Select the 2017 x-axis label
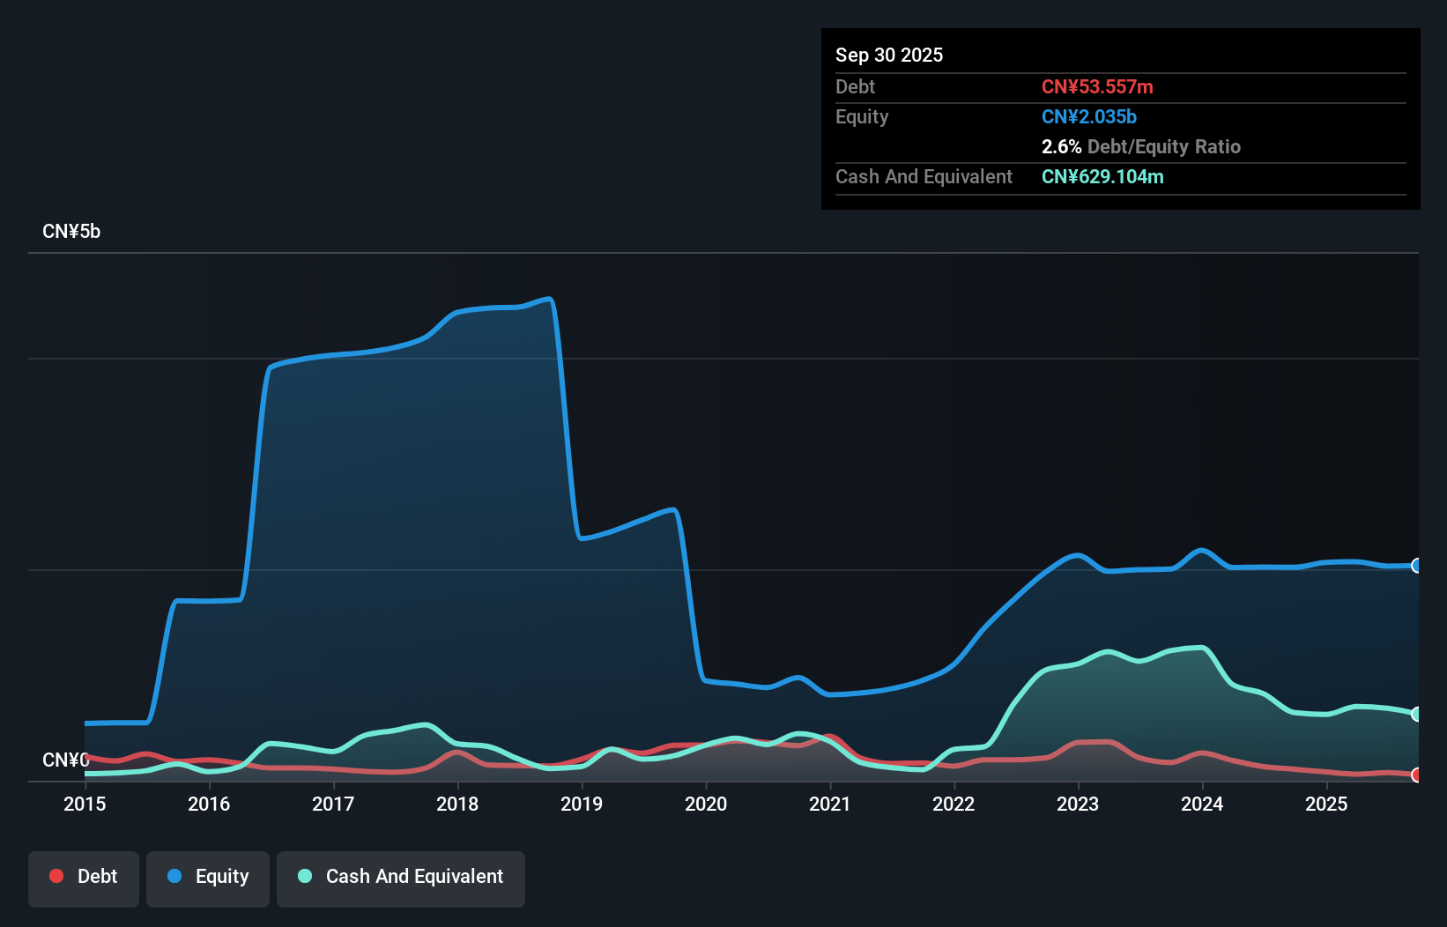Viewport: 1447px width, 927px height. 333,804
